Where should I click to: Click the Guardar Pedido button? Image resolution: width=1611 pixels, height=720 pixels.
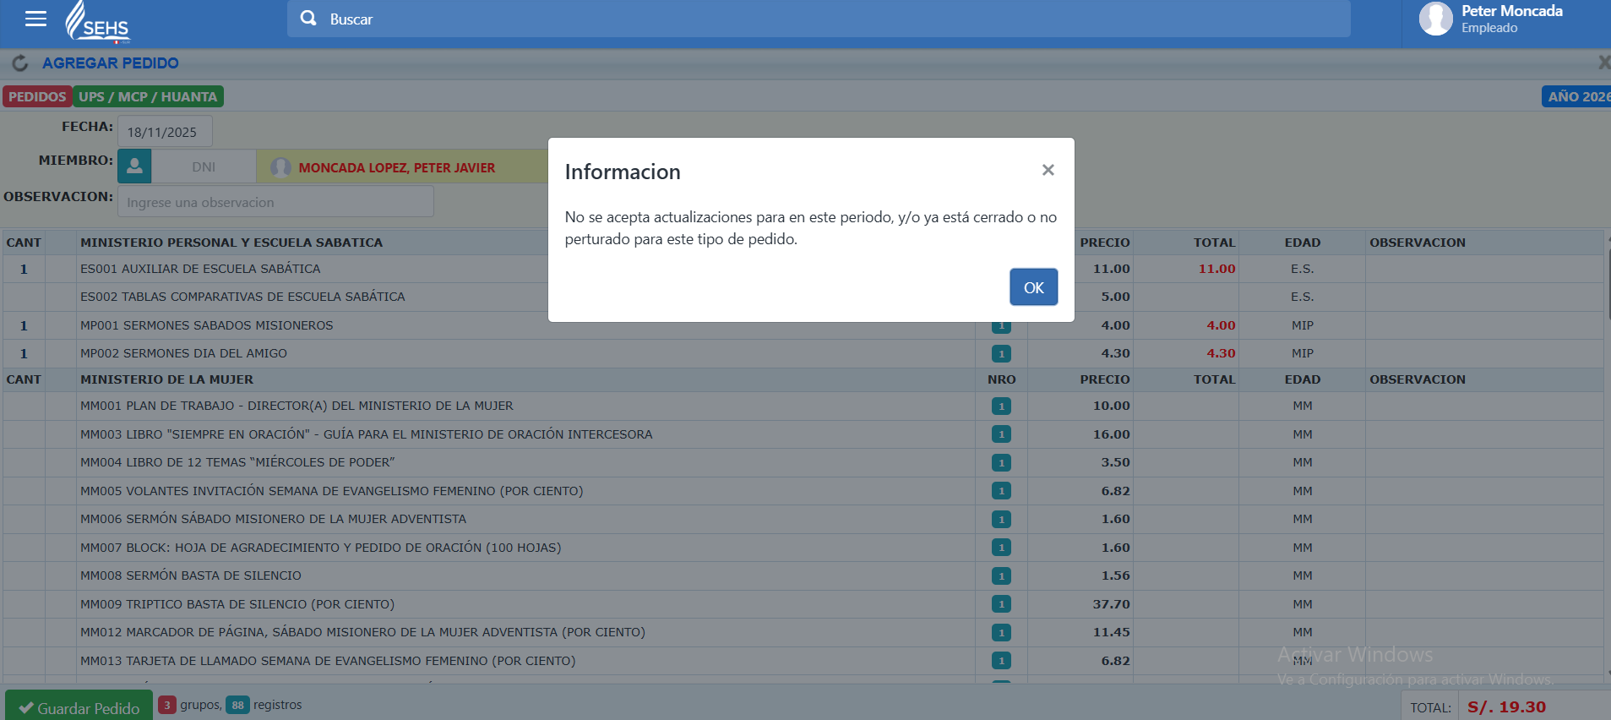(x=79, y=707)
